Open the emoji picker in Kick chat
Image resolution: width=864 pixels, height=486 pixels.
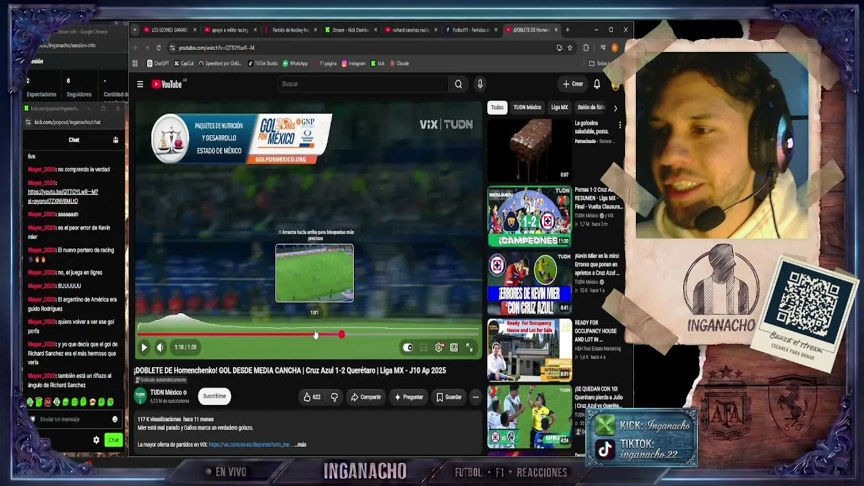(115, 419)
